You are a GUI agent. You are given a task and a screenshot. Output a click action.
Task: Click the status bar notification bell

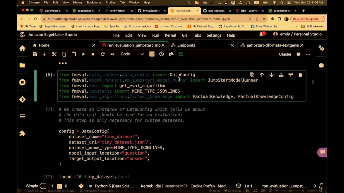321,186
